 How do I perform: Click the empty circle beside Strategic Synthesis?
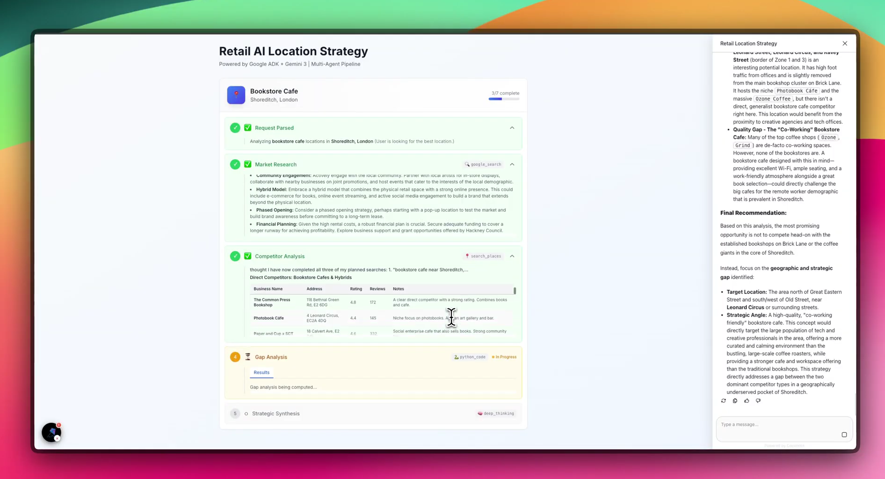tap(247, 414)
